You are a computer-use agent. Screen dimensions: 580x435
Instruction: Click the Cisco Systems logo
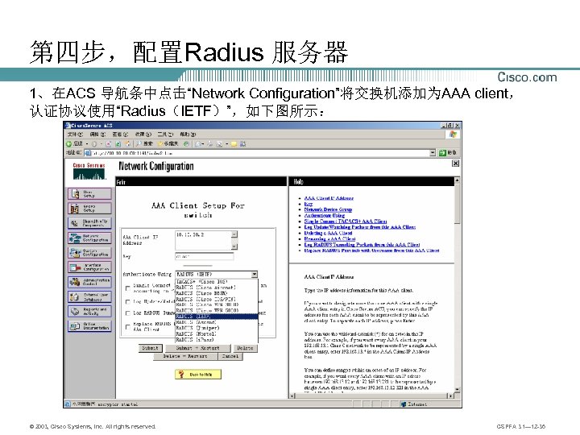pyautogui.click(x=89, y=171)
